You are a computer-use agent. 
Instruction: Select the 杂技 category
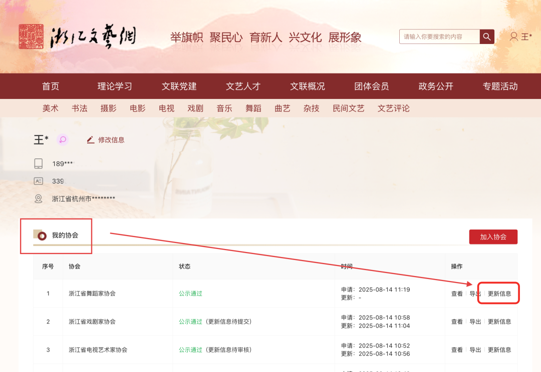click(x=311, y=108)
